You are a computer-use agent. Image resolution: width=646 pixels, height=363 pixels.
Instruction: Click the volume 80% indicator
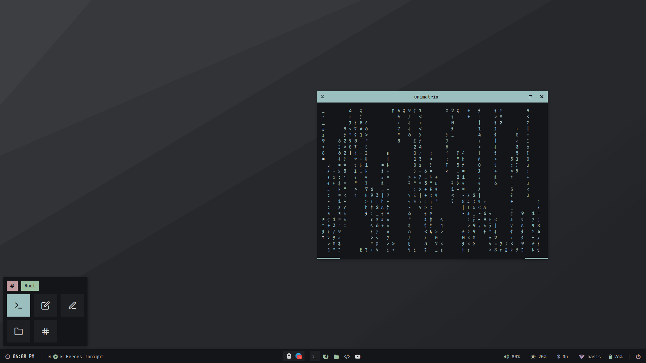[512, 357]
